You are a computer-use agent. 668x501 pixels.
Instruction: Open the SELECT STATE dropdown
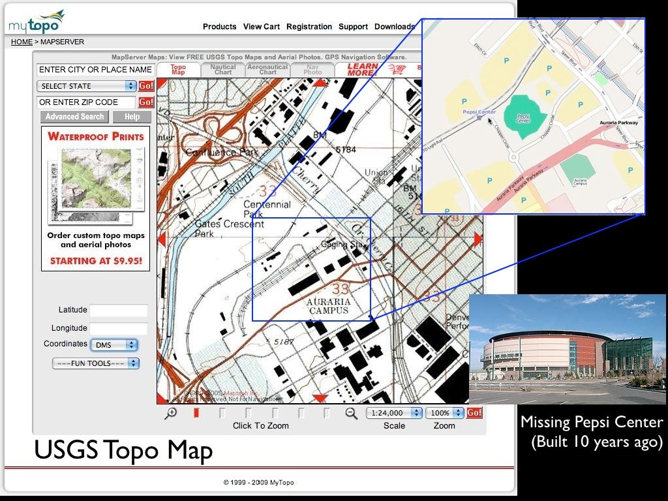pyautogui.click(x=87, y=86)
